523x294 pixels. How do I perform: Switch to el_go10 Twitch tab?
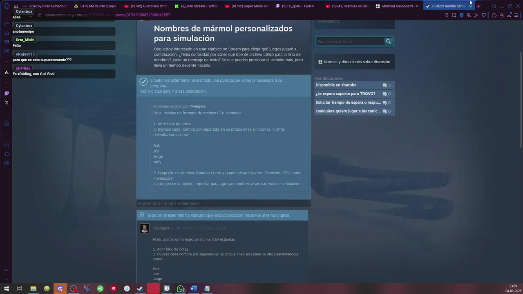[x=297, y=6]
